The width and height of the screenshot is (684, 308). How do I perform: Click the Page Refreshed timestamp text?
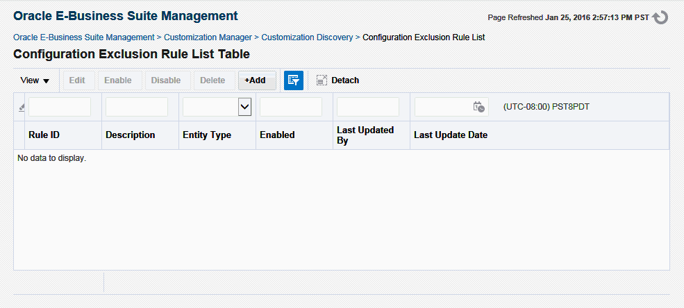point(569,18)
